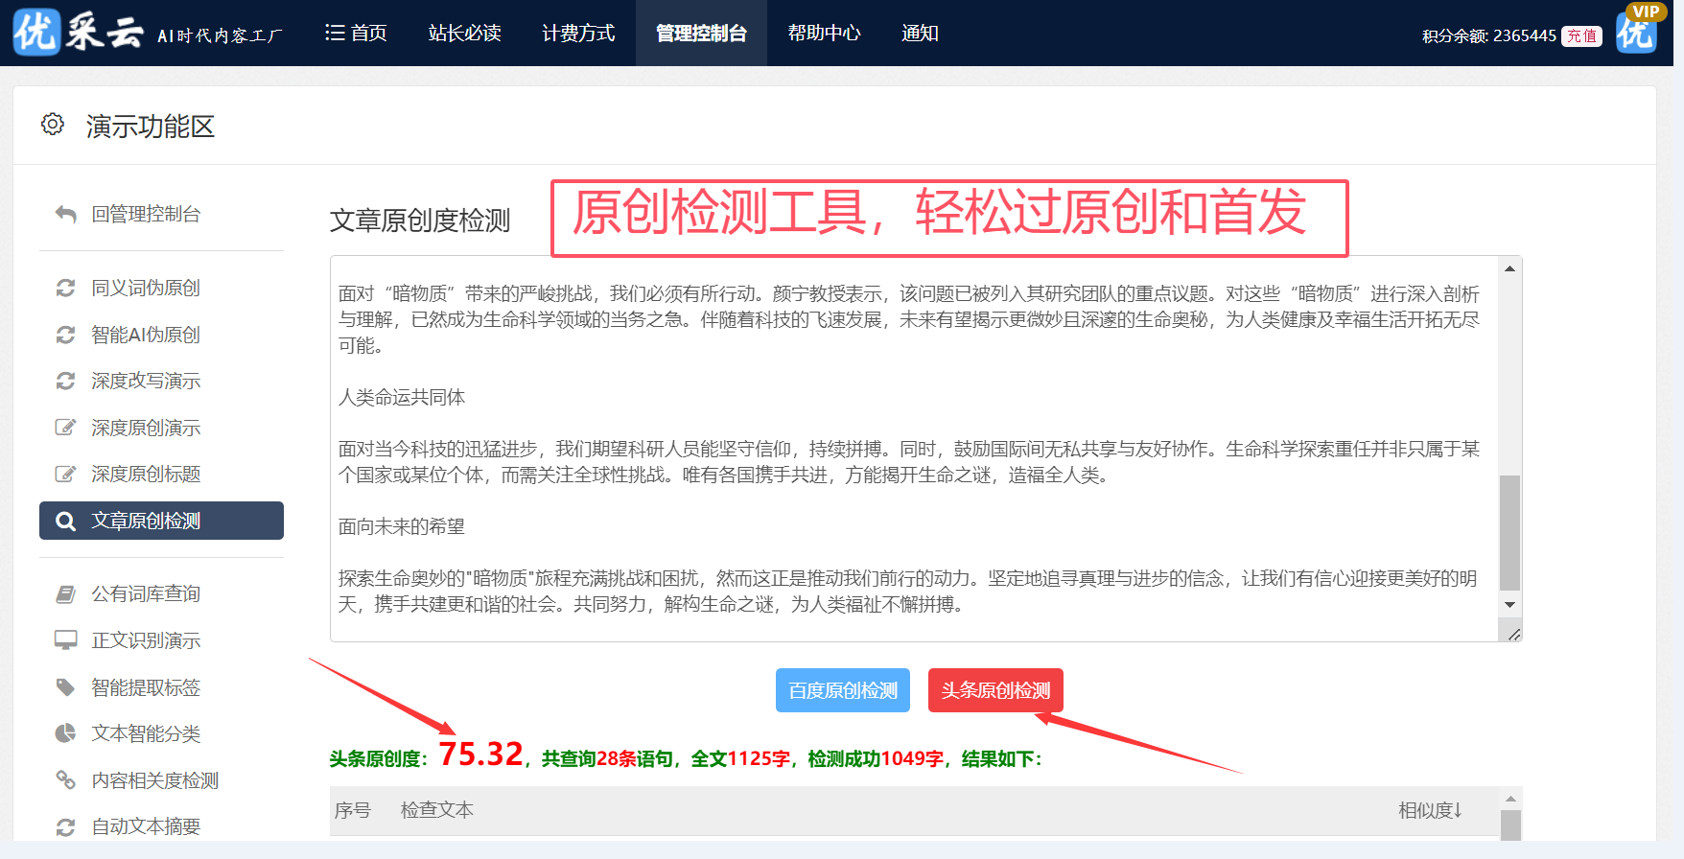The image size is (1684, 859).
Task: Sort results by 相似度 column header
Action: [1429, 810]
